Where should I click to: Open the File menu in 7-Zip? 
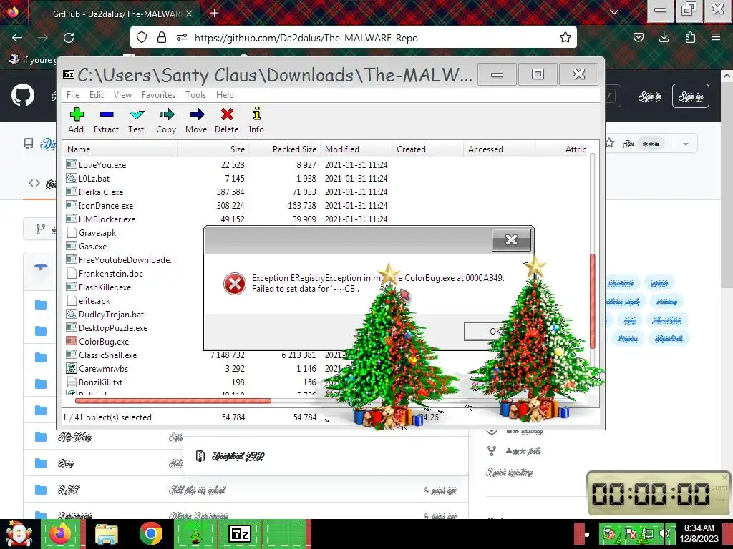click(x=73, y=95)
